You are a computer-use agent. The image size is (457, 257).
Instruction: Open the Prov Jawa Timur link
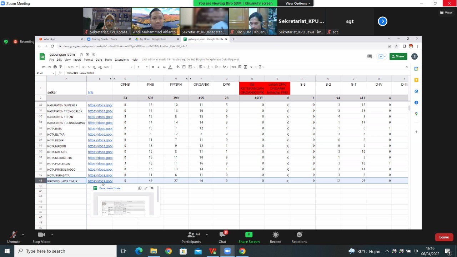pos(110,188)
